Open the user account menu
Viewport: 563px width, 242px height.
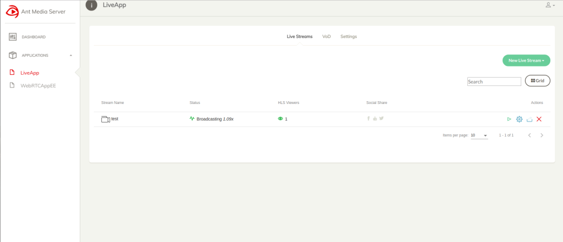coord(548,5)
